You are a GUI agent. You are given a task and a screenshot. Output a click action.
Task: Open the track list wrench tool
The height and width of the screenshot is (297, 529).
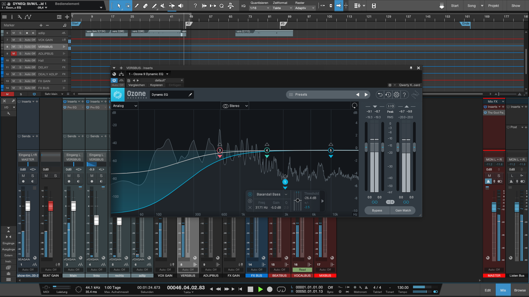(x=20, y=17)
